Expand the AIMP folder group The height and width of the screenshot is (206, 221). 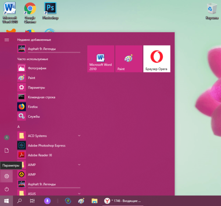coord(79,165)
